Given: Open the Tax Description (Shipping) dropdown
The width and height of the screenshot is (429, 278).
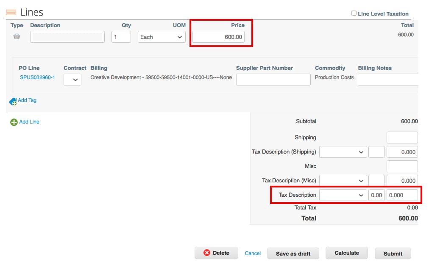Looking at the screenshot, I should (343, 151).
